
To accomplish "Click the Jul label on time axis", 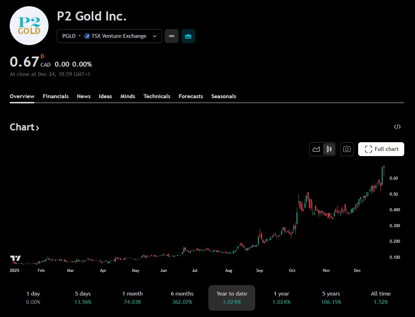I will point(194,271).
